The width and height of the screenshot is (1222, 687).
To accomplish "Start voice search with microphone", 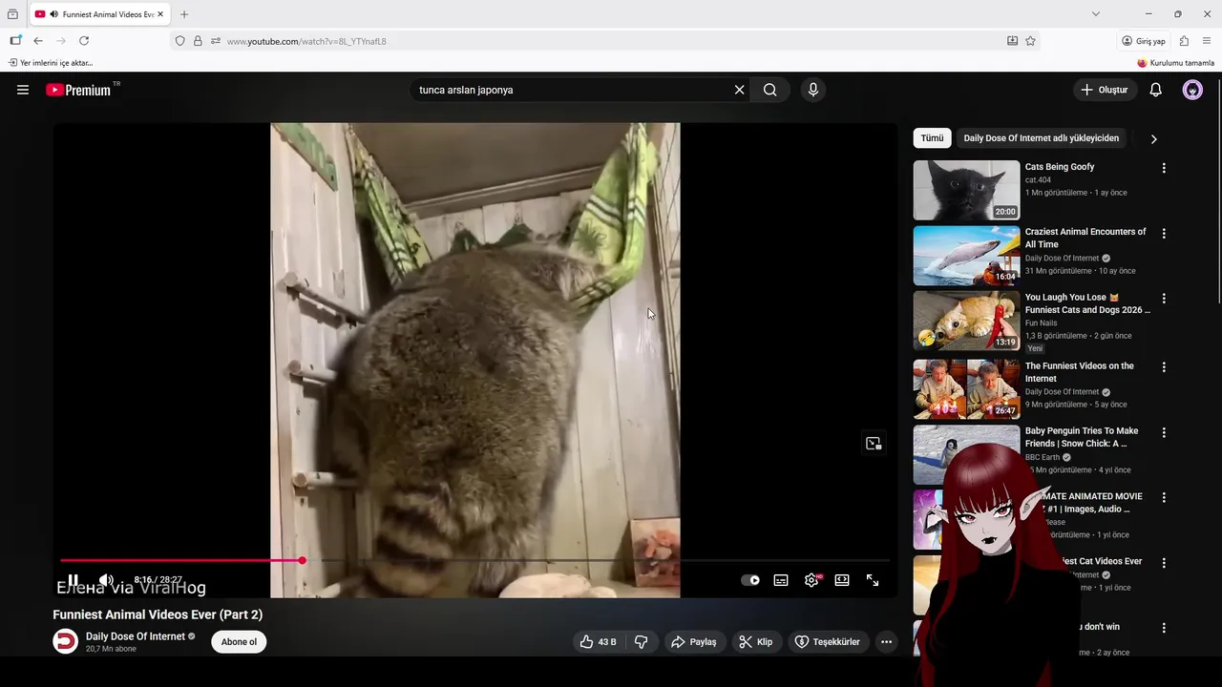I will coord(813,90).
